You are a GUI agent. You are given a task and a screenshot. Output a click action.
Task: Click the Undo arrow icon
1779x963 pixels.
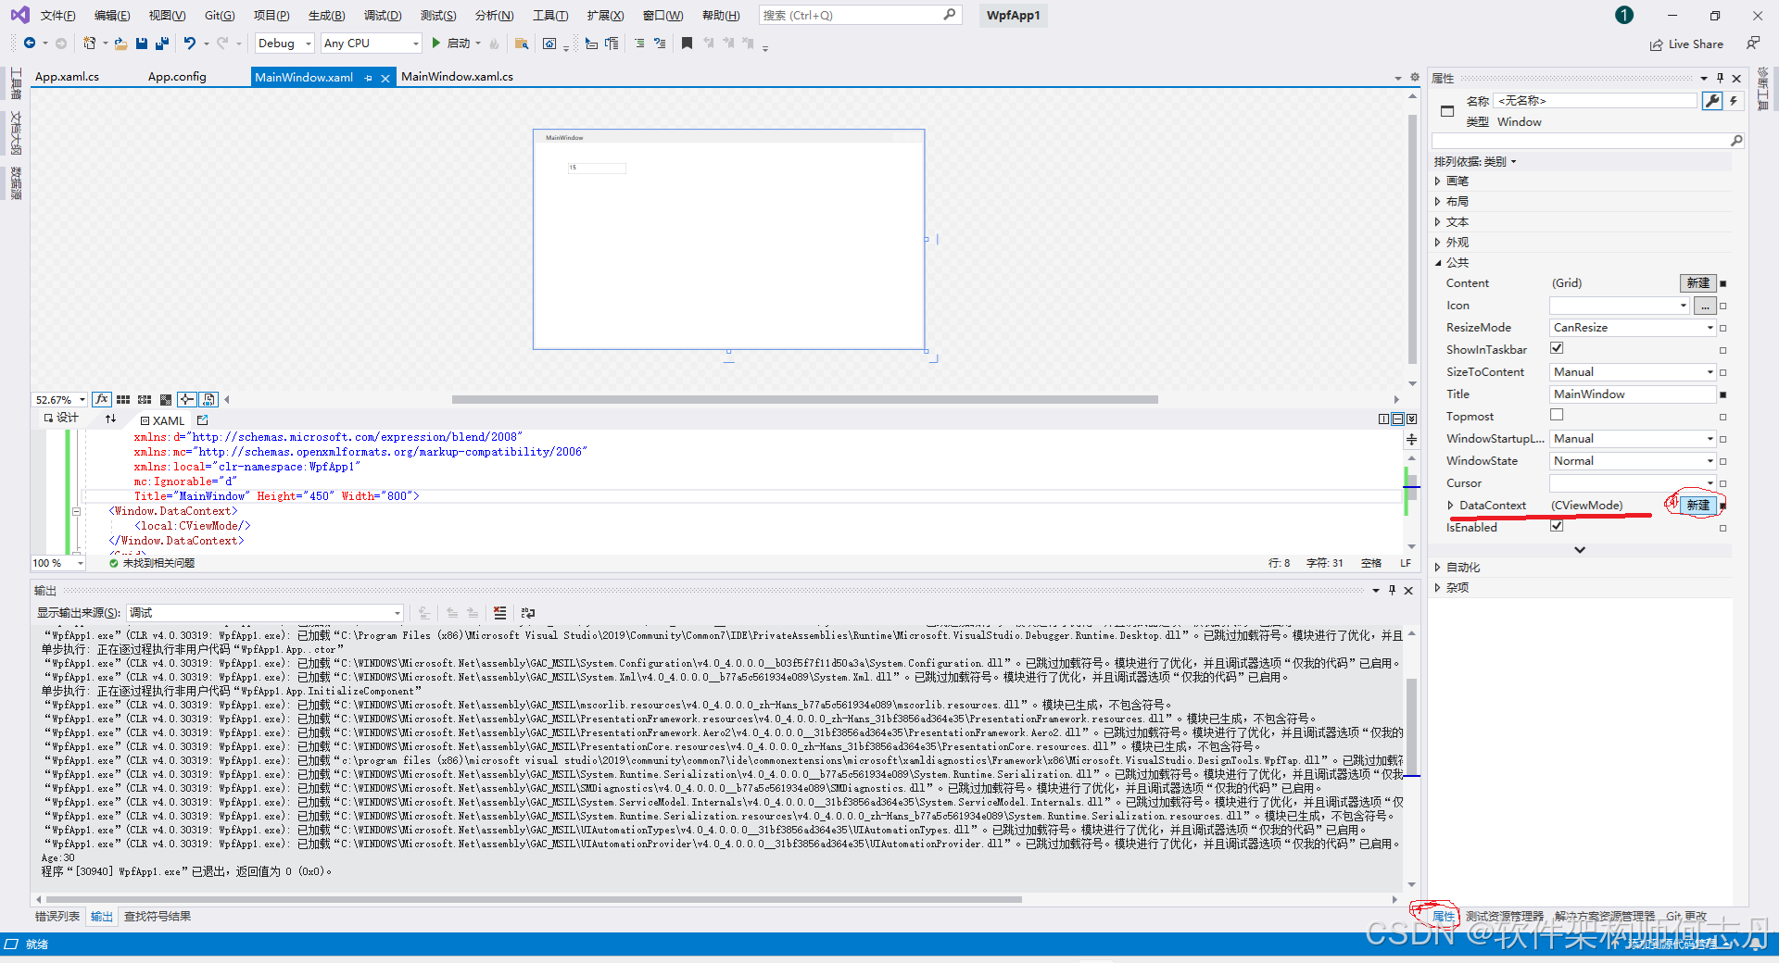click(x=190, y=44)
